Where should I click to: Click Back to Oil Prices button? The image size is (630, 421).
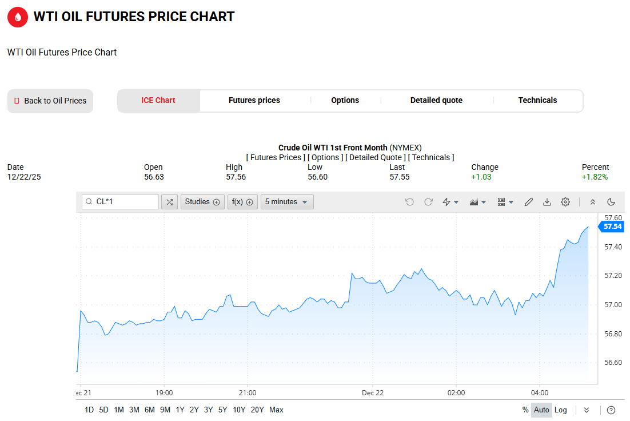tap(50, 101)
